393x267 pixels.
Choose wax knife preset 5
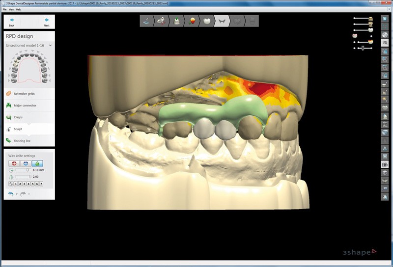pos(33,184)
